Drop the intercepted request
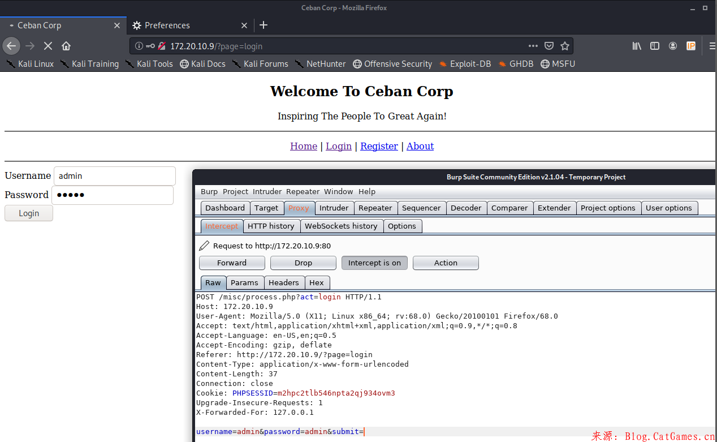 point(303,263)
